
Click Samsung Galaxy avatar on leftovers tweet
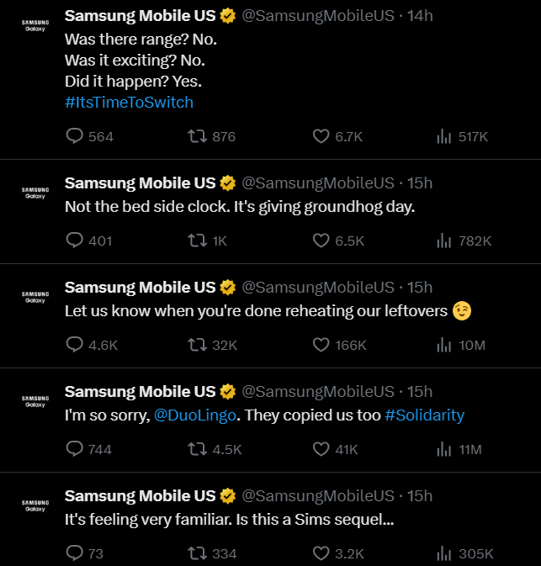pyautogui.click(x=35, y=297)
